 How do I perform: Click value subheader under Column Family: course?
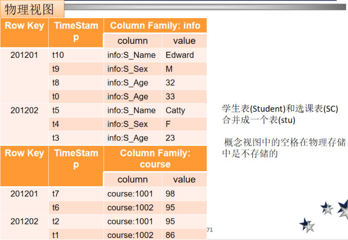(x=184, y=180)
